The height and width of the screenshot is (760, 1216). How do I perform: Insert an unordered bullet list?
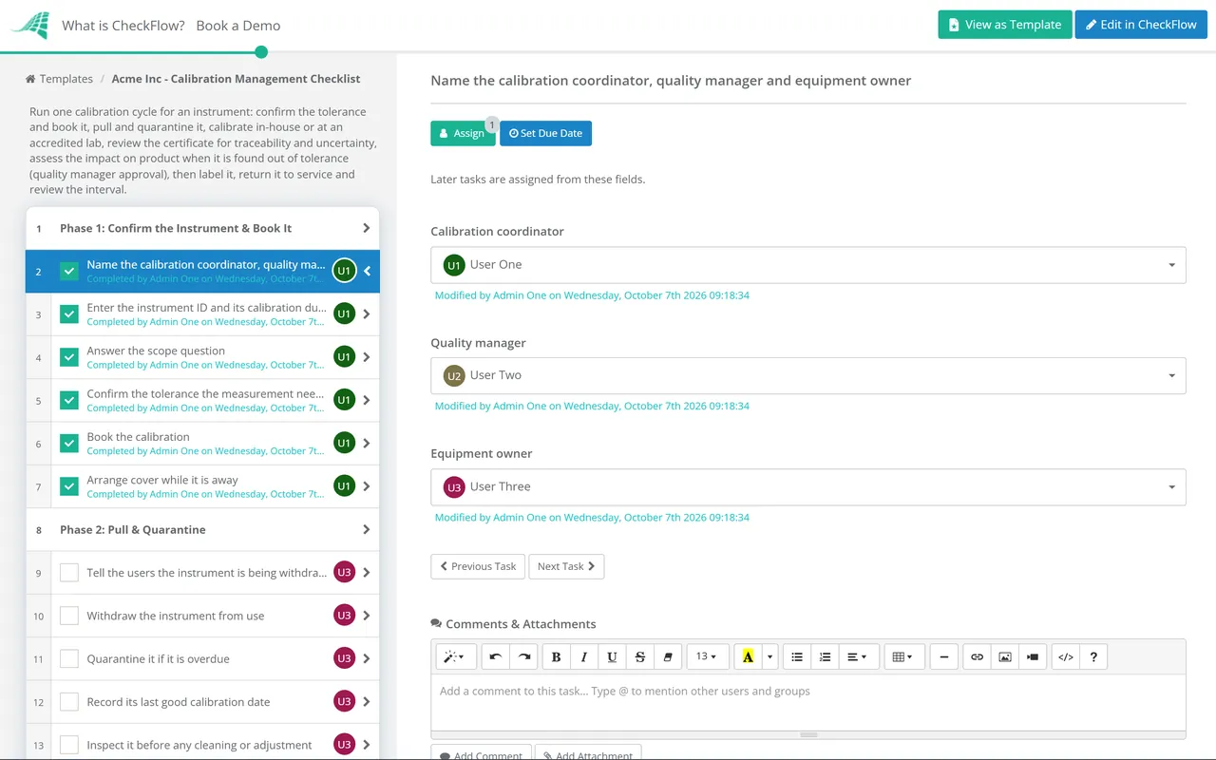[x=797, y=656]
